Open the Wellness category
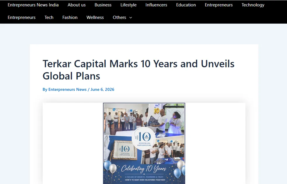Viewport: 287px width, 184px height. pyautogui.click(x=95, y=17)
